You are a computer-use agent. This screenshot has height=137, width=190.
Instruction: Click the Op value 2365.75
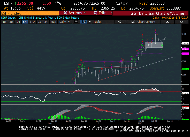tap(78, 8)
